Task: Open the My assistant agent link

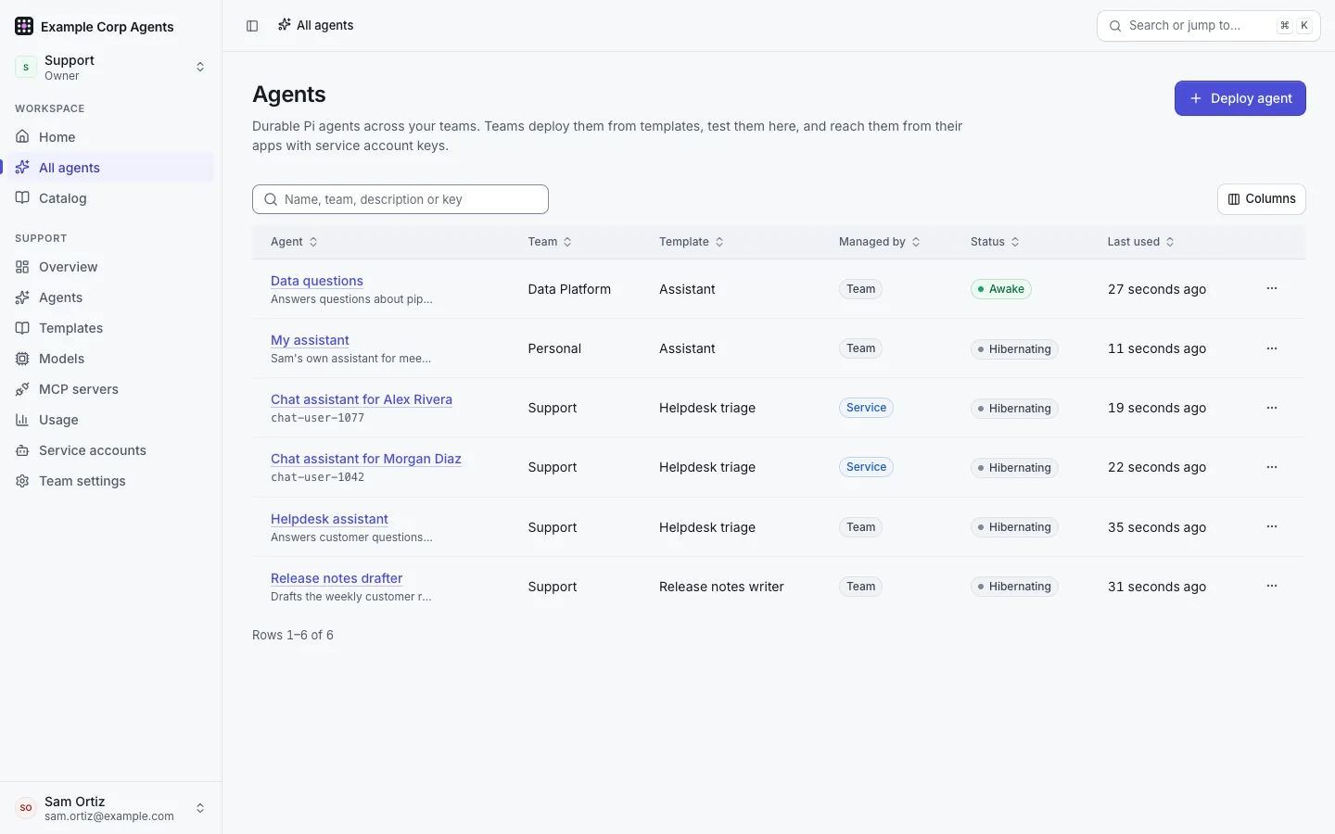Action: [310, 340]
